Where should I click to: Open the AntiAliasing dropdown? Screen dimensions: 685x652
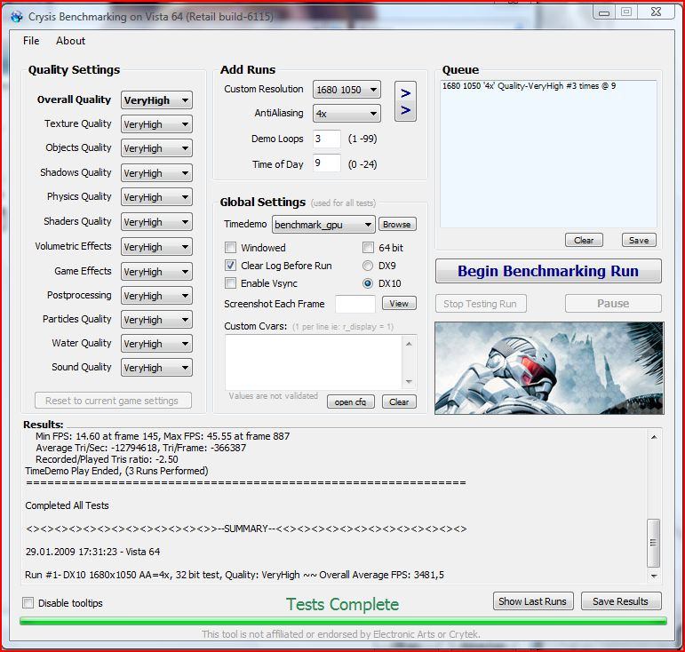pos(346,114)
